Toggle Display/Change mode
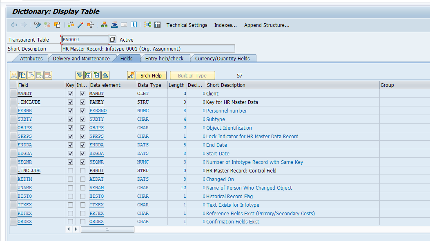 (x=37, y=24)
